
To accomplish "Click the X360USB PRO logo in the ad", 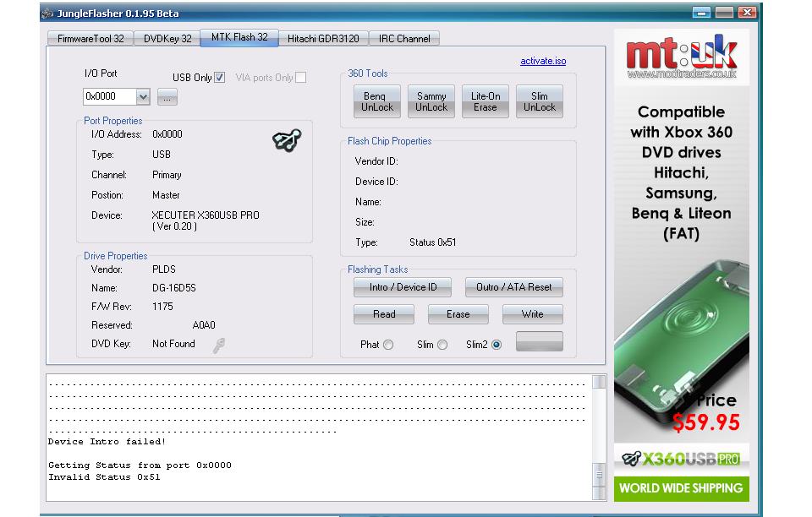I will tap(682, 459).
